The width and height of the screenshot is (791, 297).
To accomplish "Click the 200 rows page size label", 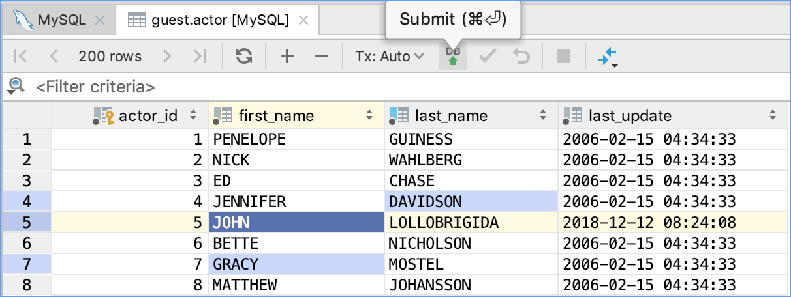I will point(110,57).
